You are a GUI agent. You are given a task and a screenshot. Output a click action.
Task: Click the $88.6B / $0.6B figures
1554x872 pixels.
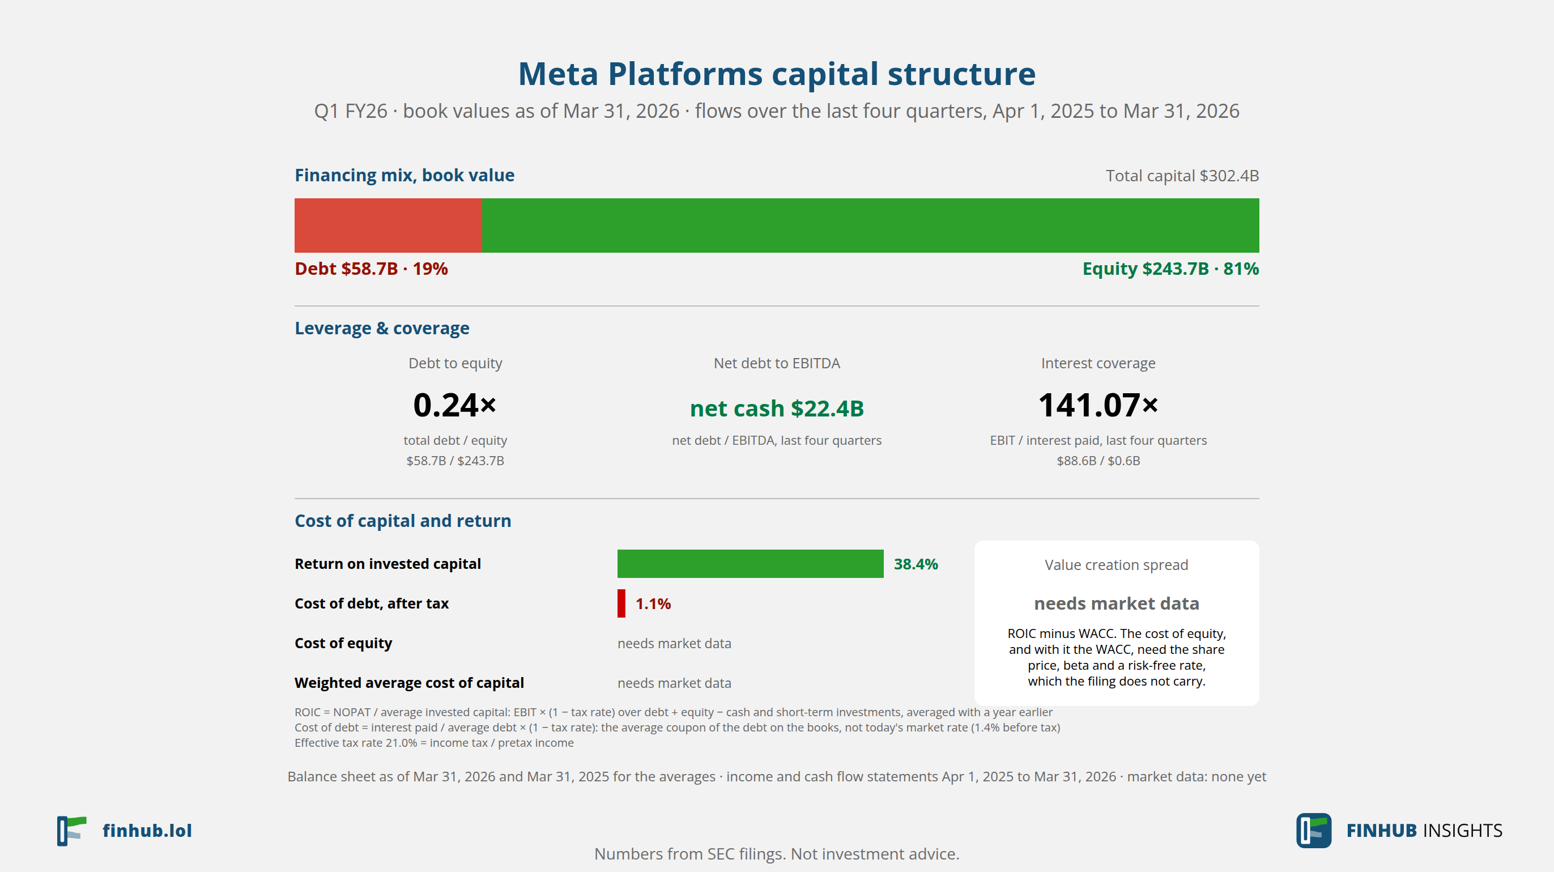[x=1098, y=461]
